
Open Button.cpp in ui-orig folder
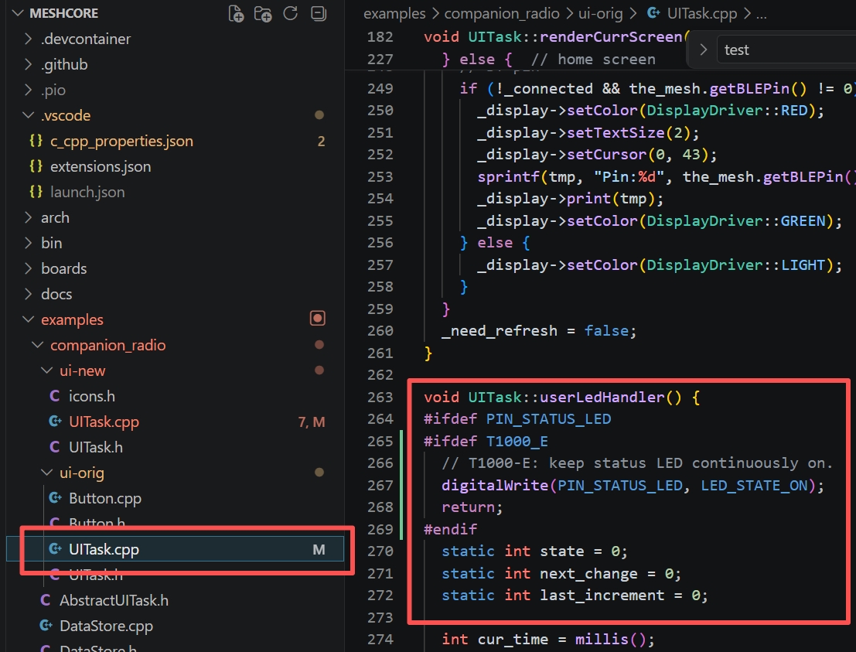coord(104,498)
